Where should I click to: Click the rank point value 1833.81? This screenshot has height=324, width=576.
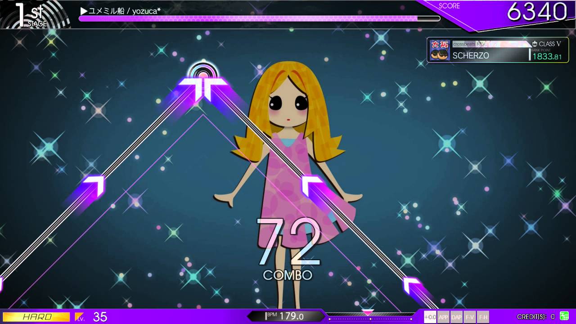(x=547, y=57)
